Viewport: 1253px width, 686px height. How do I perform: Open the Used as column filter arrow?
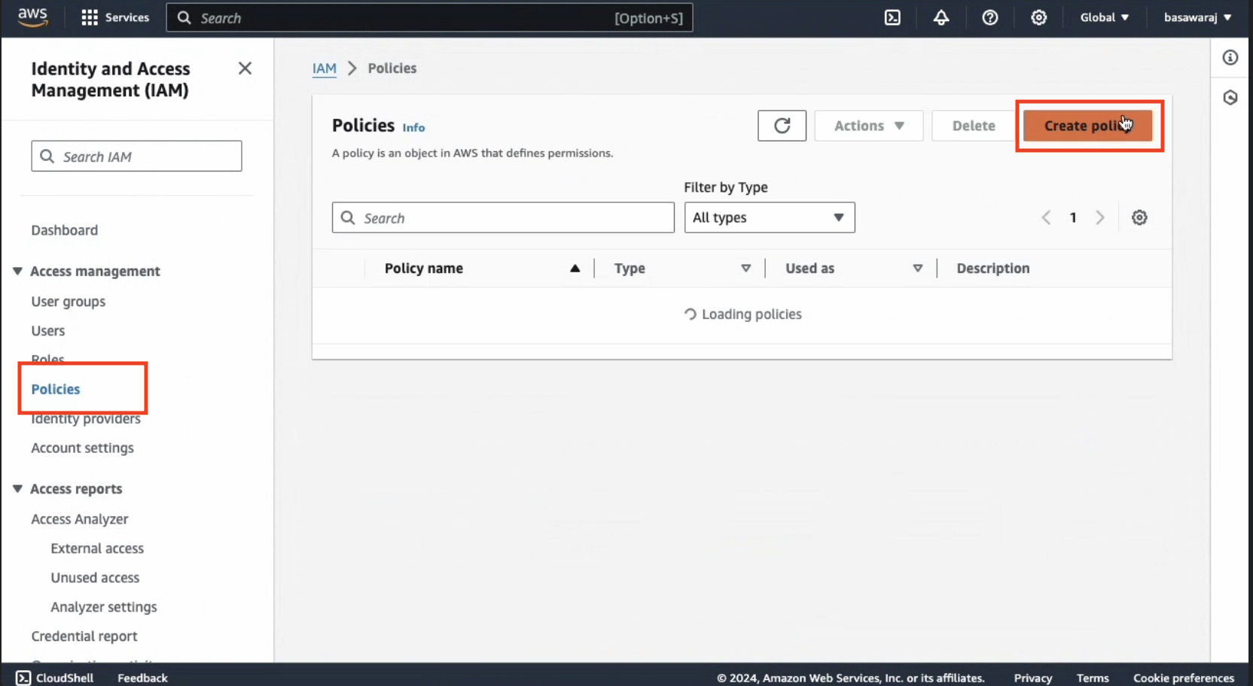(918, 269)
